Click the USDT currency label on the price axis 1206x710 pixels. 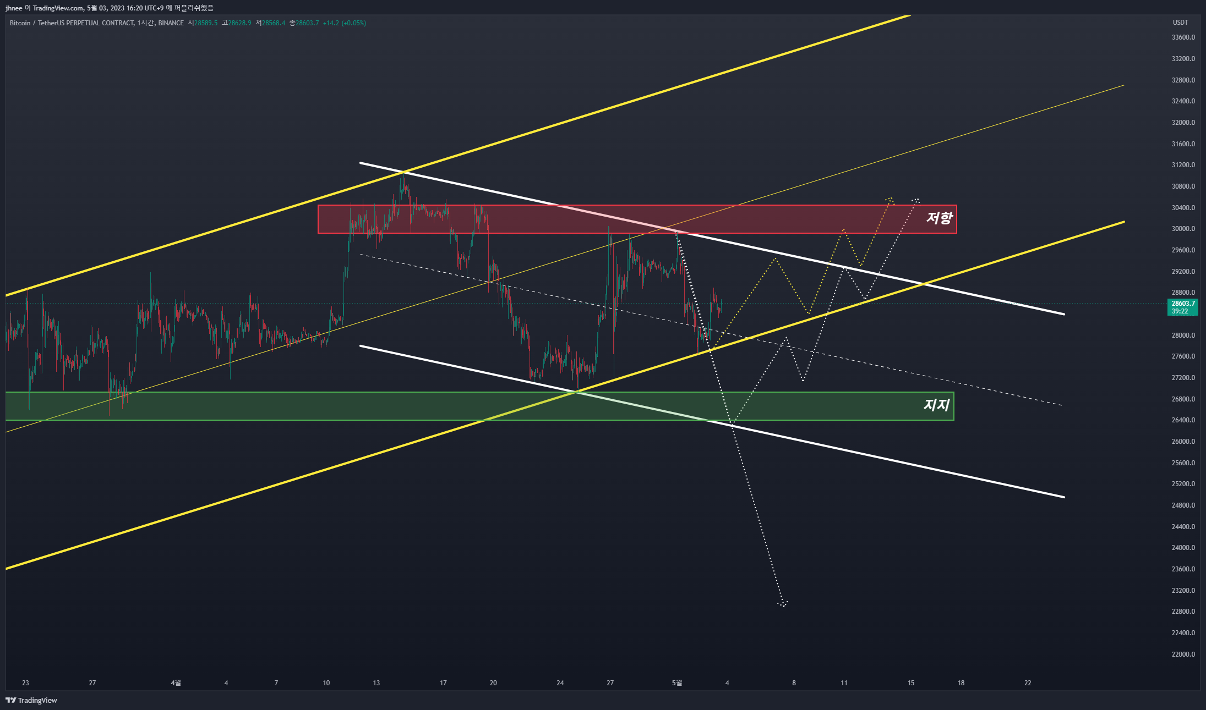1180,23
